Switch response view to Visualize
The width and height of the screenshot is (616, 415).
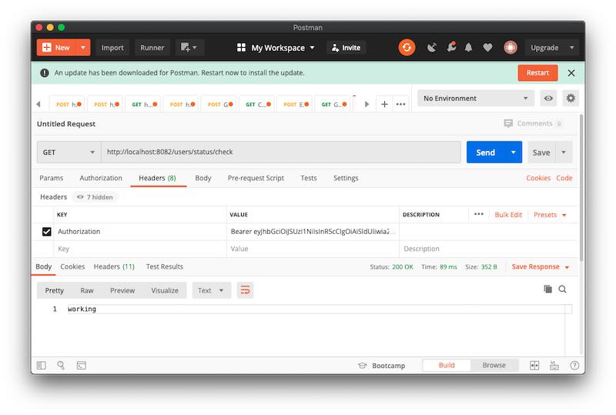pos(165,290)
